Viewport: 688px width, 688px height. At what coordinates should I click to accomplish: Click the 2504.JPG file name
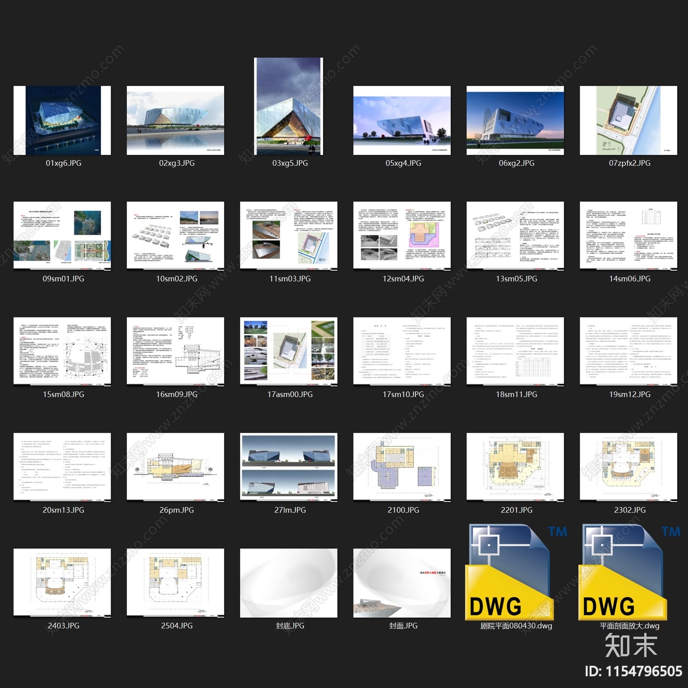(x=177, y=626)
